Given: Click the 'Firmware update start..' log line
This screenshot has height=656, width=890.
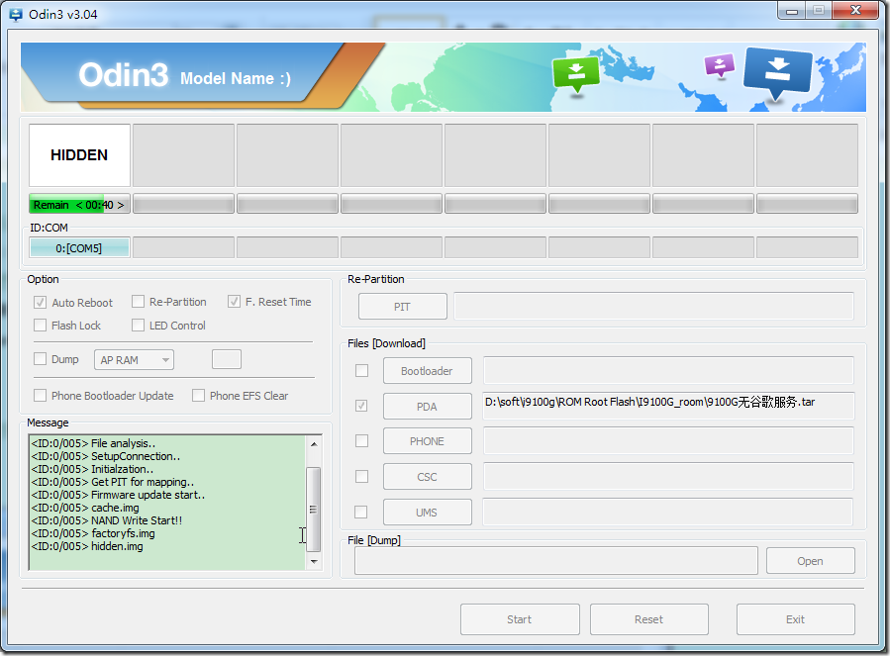Looking at the screenshot, I should point(119,495).
